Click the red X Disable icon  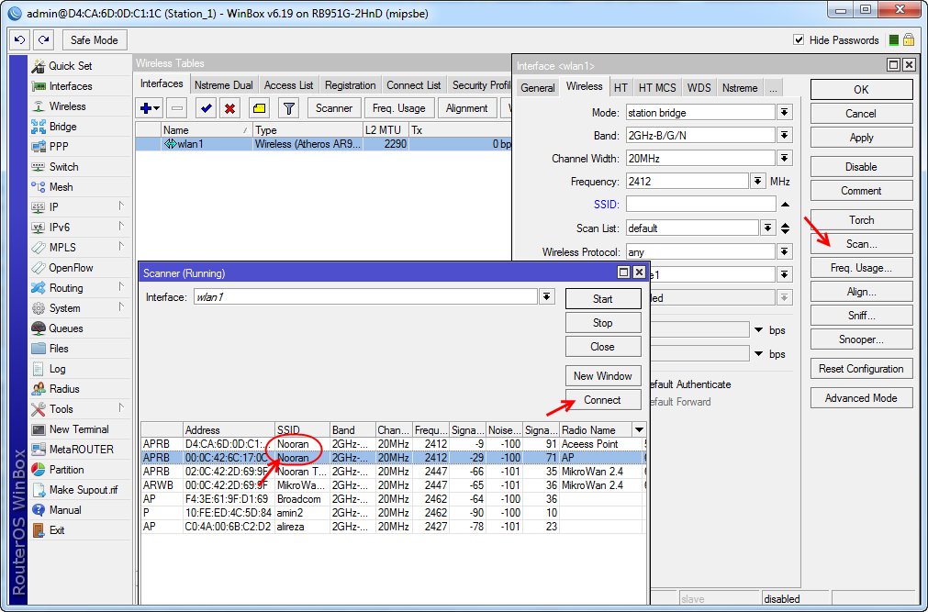(229, 108)
